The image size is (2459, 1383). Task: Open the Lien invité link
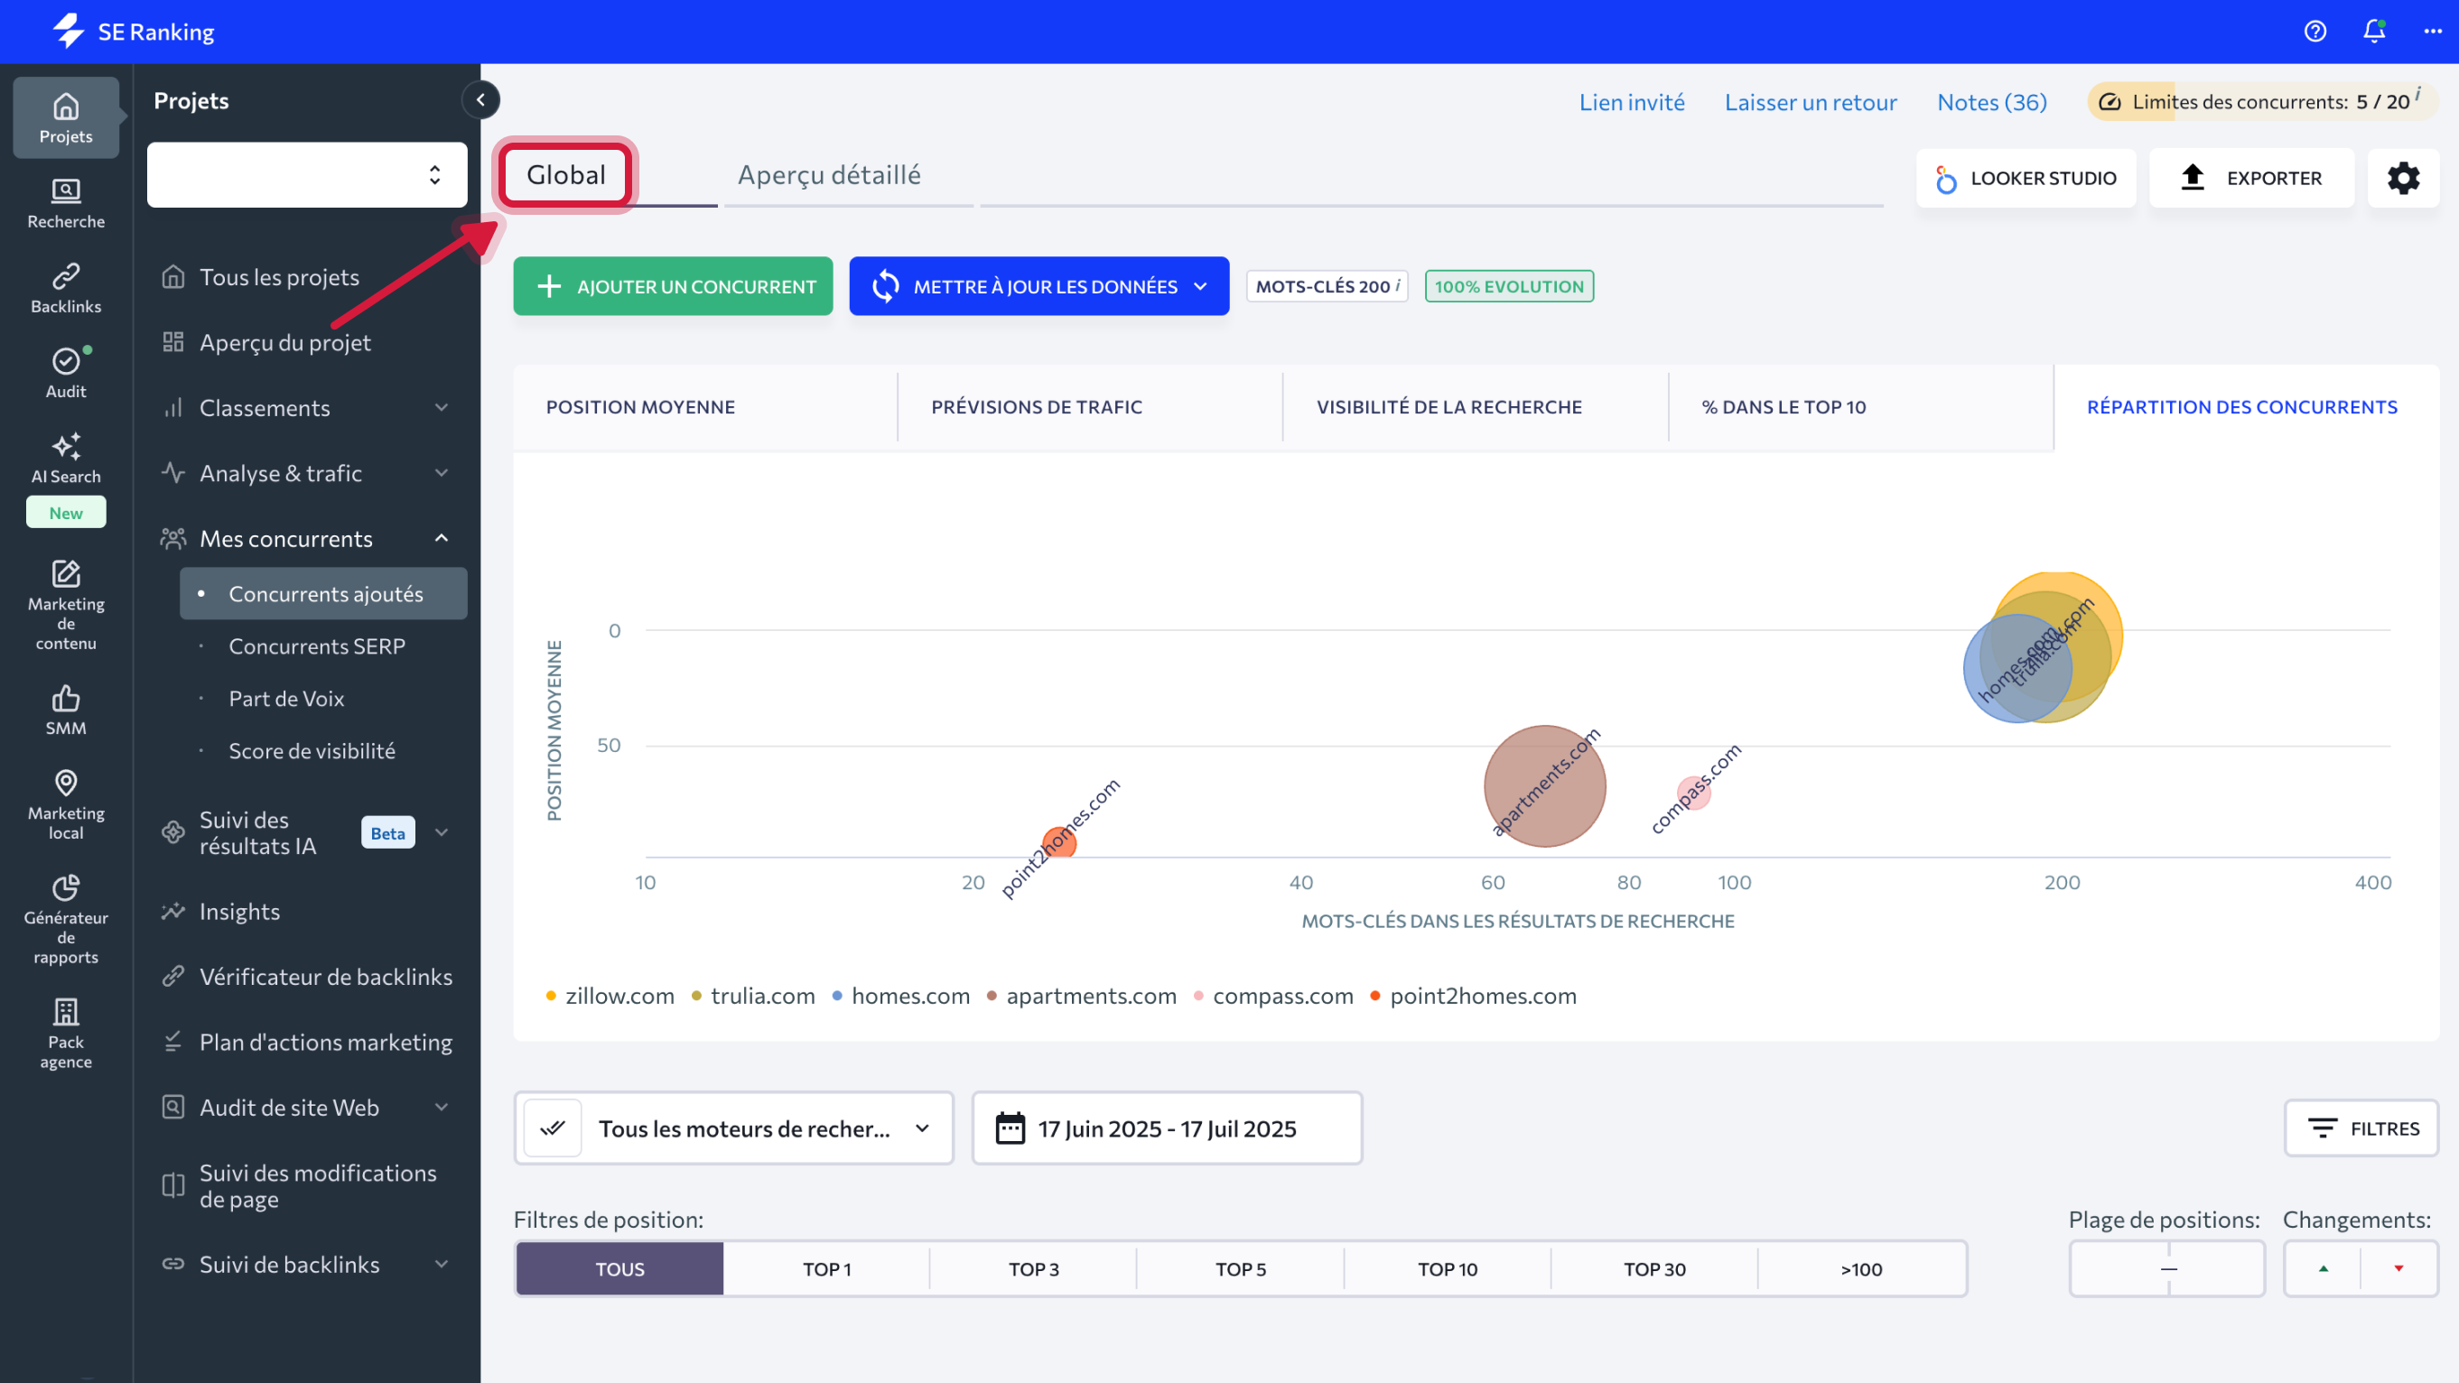(1632, 101)
